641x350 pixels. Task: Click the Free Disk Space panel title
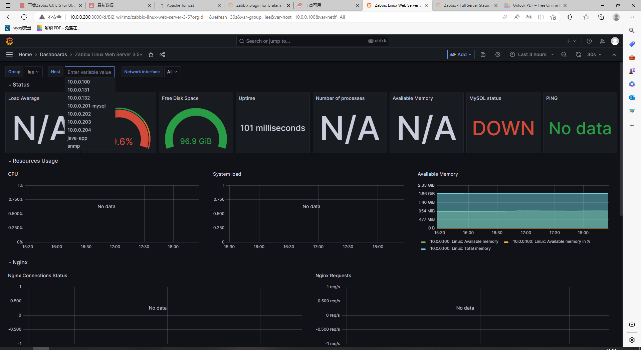tap(180, 98)
